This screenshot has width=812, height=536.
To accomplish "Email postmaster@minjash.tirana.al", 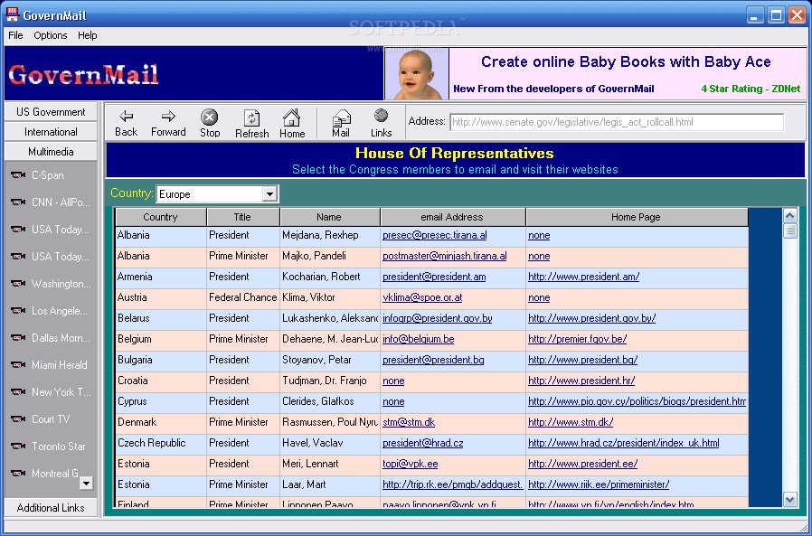I will (x=444, y=256).
